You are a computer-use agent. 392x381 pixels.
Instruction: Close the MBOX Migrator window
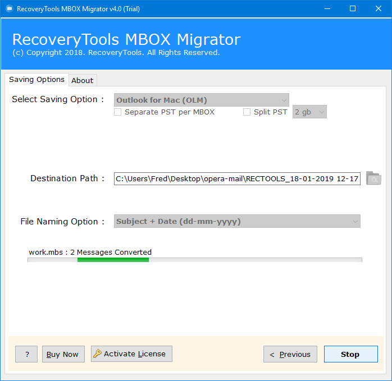tap(379, 9)
